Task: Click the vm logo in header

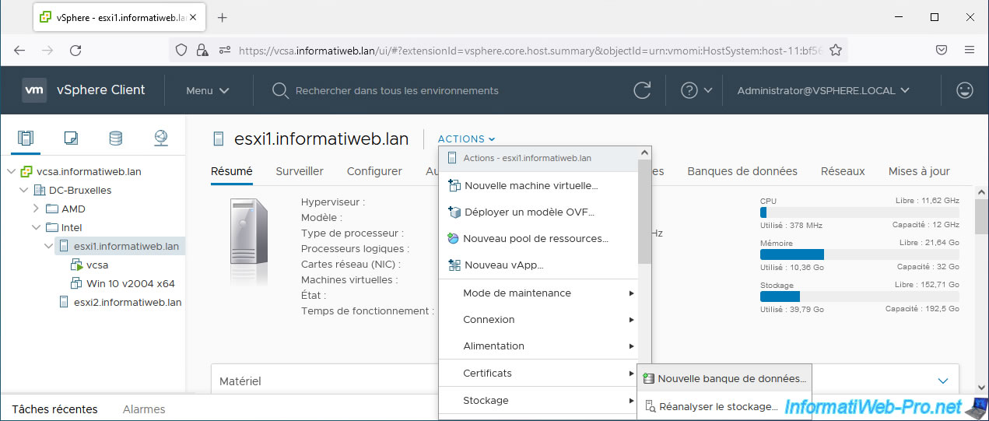Action: [34, 90]
